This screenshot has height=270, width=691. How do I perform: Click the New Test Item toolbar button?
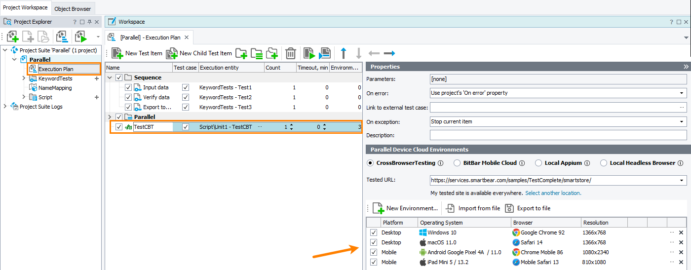[x=137, y=53]
